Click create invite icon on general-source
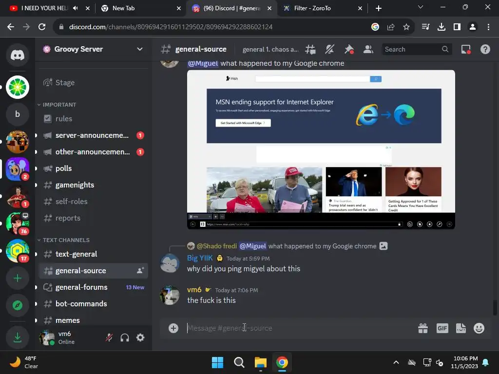 (x=140, y=270)
